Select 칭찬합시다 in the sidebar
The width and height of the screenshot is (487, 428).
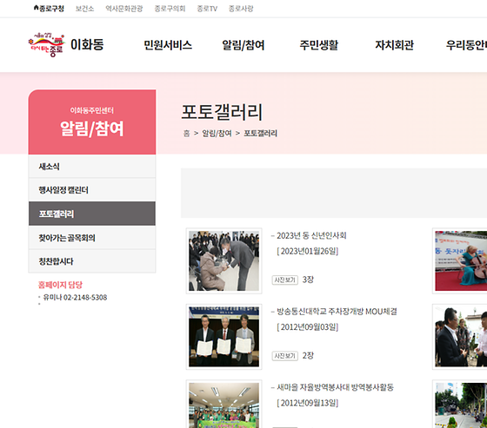[92, 261]
